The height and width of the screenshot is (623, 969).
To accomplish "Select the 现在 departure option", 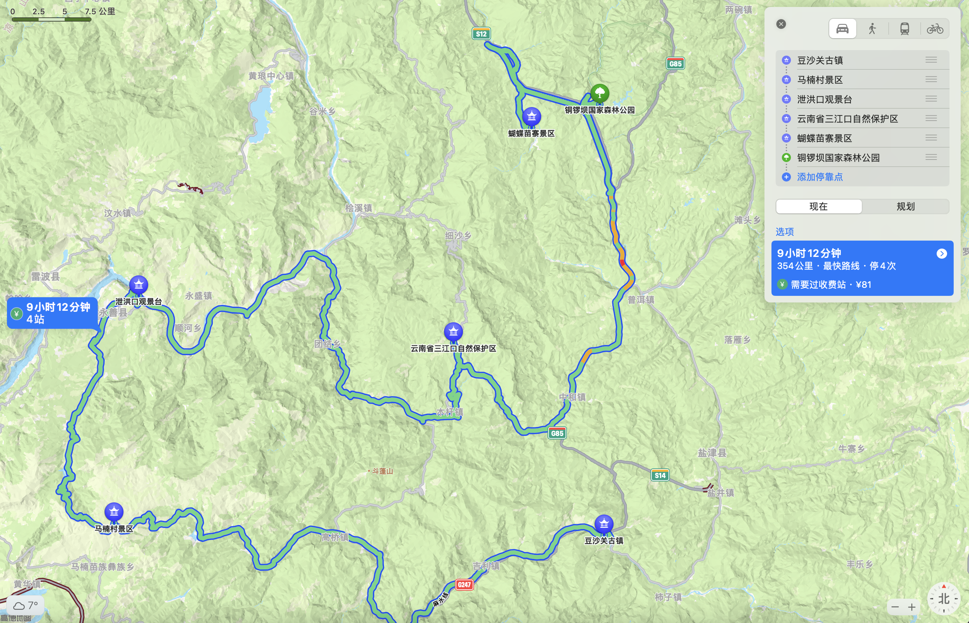I will point(818,206).
